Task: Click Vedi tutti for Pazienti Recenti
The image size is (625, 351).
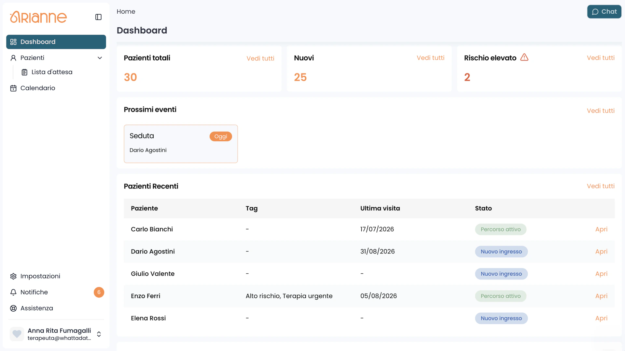Action: [x=601, y=186]
